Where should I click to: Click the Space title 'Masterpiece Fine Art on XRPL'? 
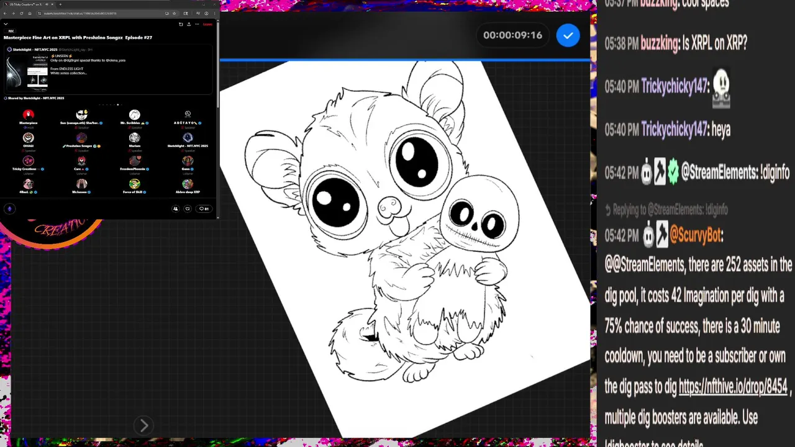78,37
